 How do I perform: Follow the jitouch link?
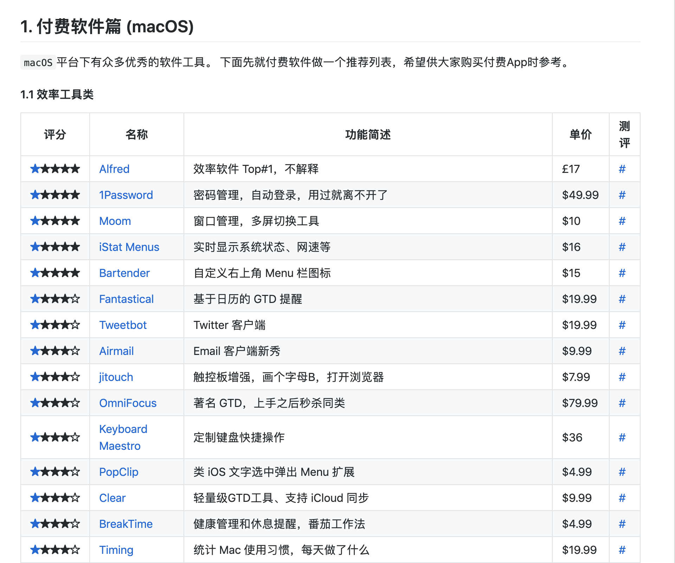(116, 377)
